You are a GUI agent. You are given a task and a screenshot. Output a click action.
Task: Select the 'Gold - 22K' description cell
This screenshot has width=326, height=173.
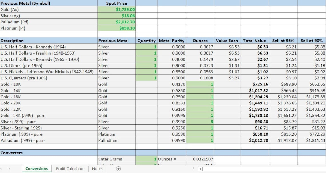coord(49,109)
